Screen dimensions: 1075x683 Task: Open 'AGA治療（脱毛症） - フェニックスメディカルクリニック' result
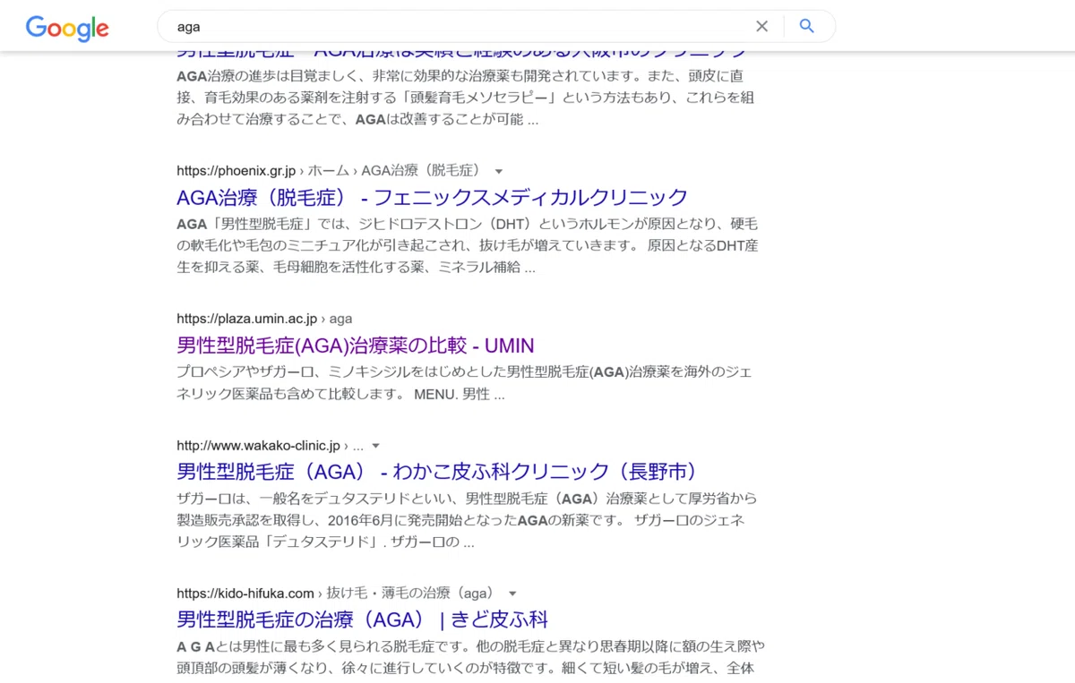point(433,197)
